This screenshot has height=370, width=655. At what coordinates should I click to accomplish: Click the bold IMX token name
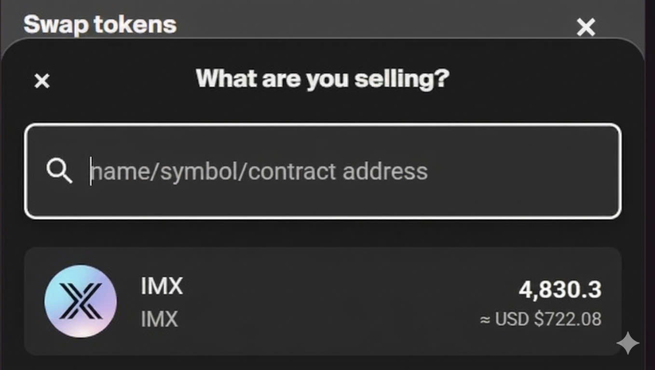pyautogui.click(x=162, y=286)
